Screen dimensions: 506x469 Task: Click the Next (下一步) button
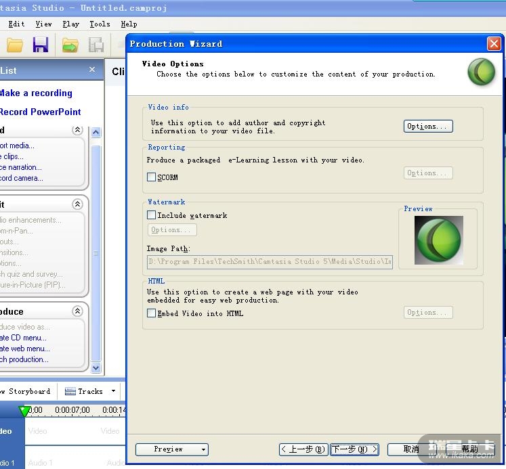click(354, 449)
